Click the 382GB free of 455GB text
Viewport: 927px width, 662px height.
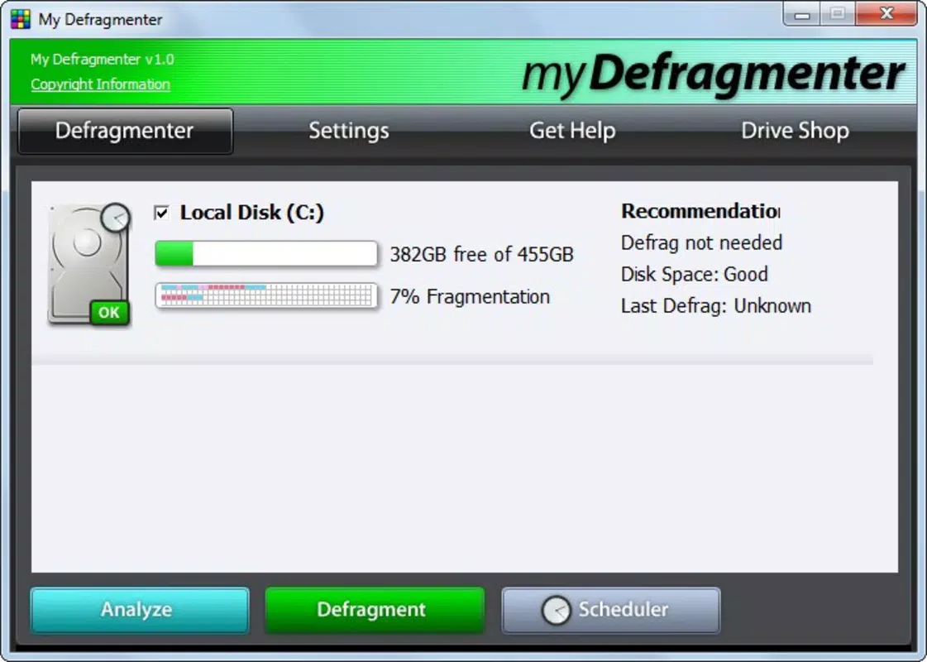coord(482,254)
